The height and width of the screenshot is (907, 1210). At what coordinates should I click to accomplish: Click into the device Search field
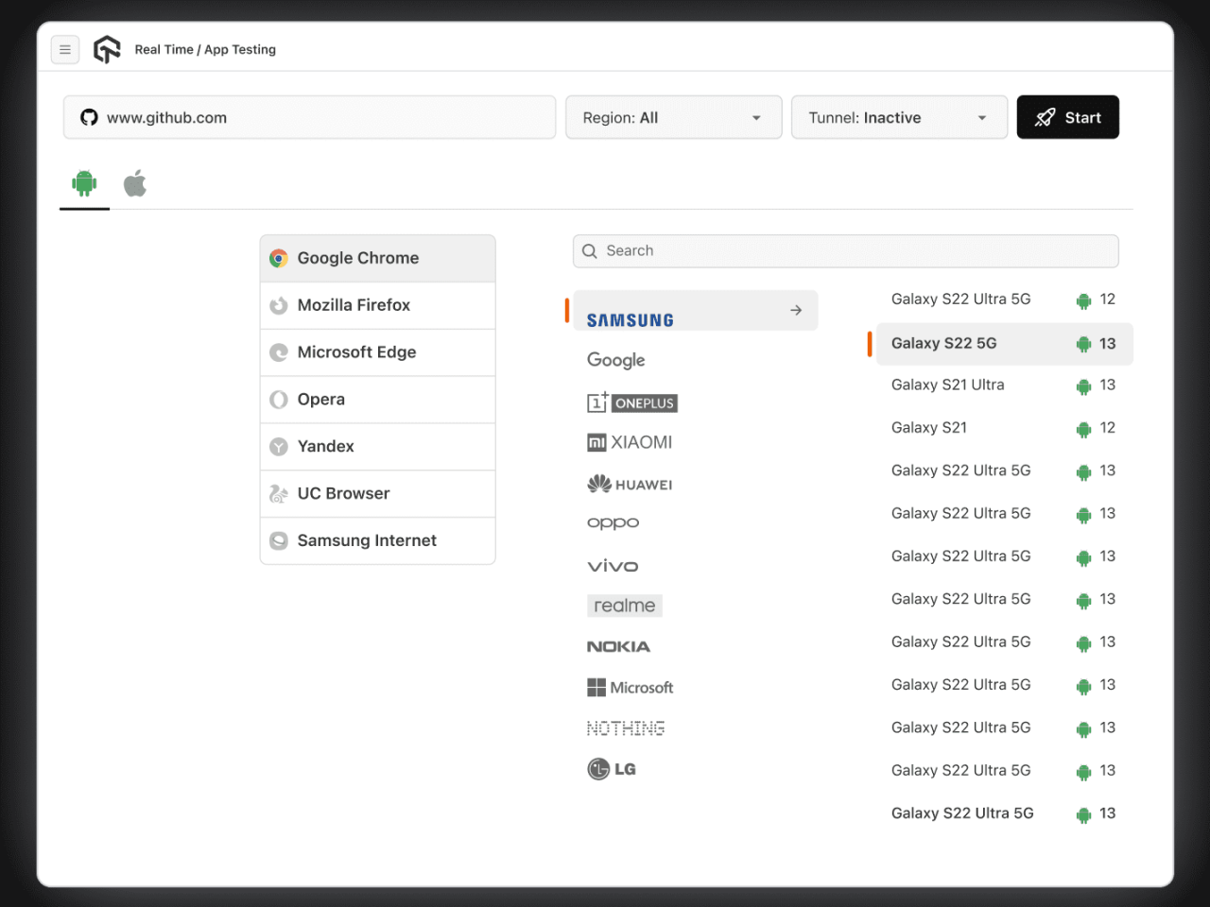click(845, 250)
